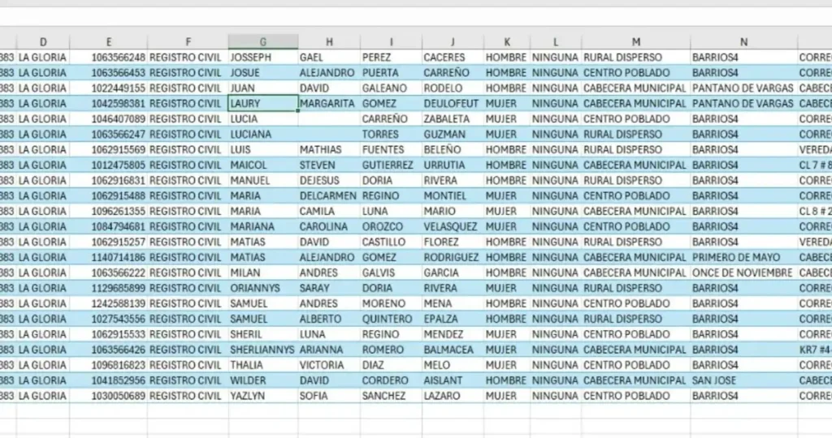Click the cell containing MATHIAS
This screenshot has height=438, width=832.
pyautogui.click(x=329, y=149)
